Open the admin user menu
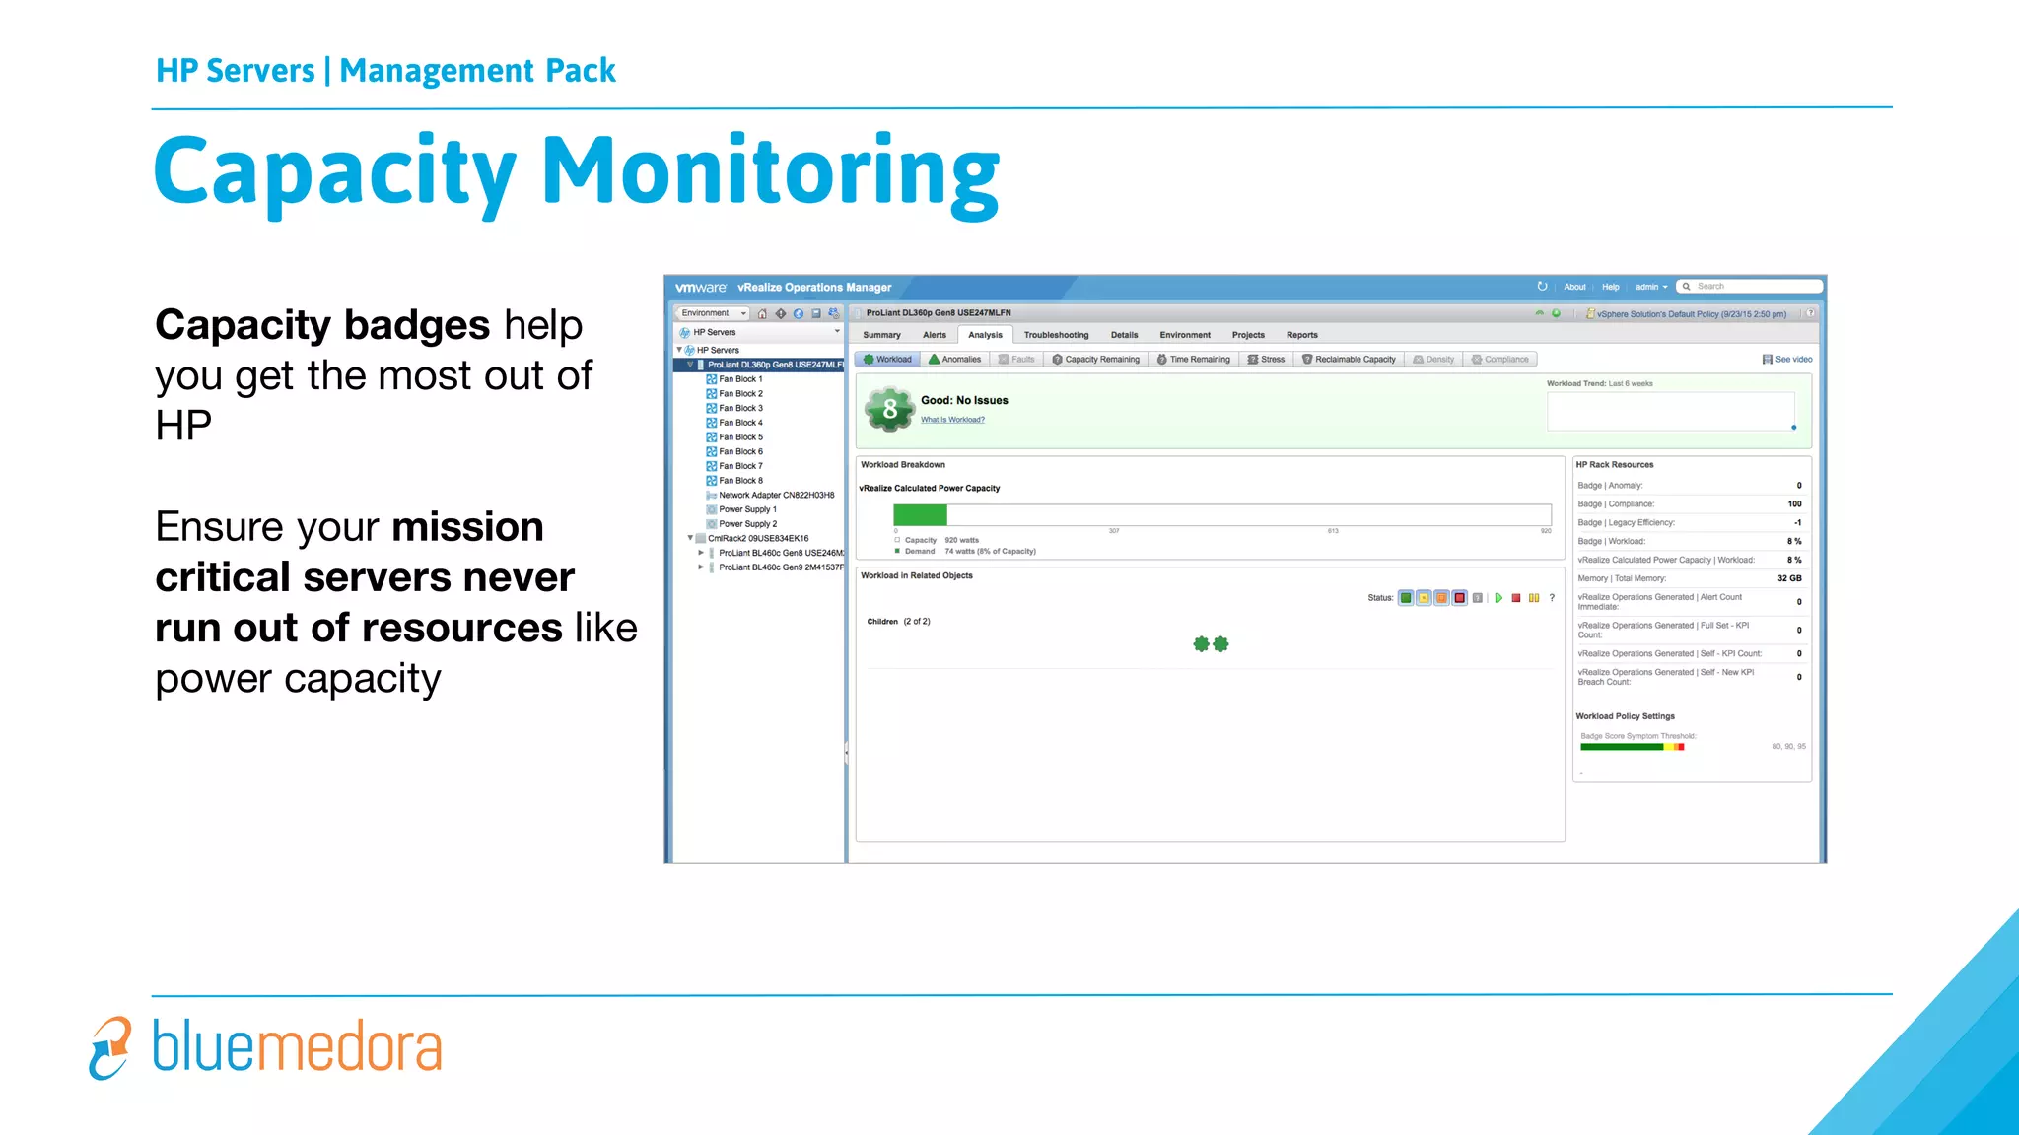 coord(1651,287)
